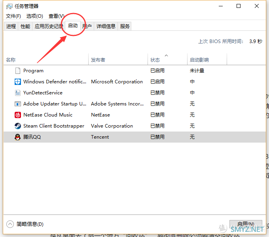269x237 pixels.
Task: Open the 查看(V) menu
Action: tap(57, 16)
